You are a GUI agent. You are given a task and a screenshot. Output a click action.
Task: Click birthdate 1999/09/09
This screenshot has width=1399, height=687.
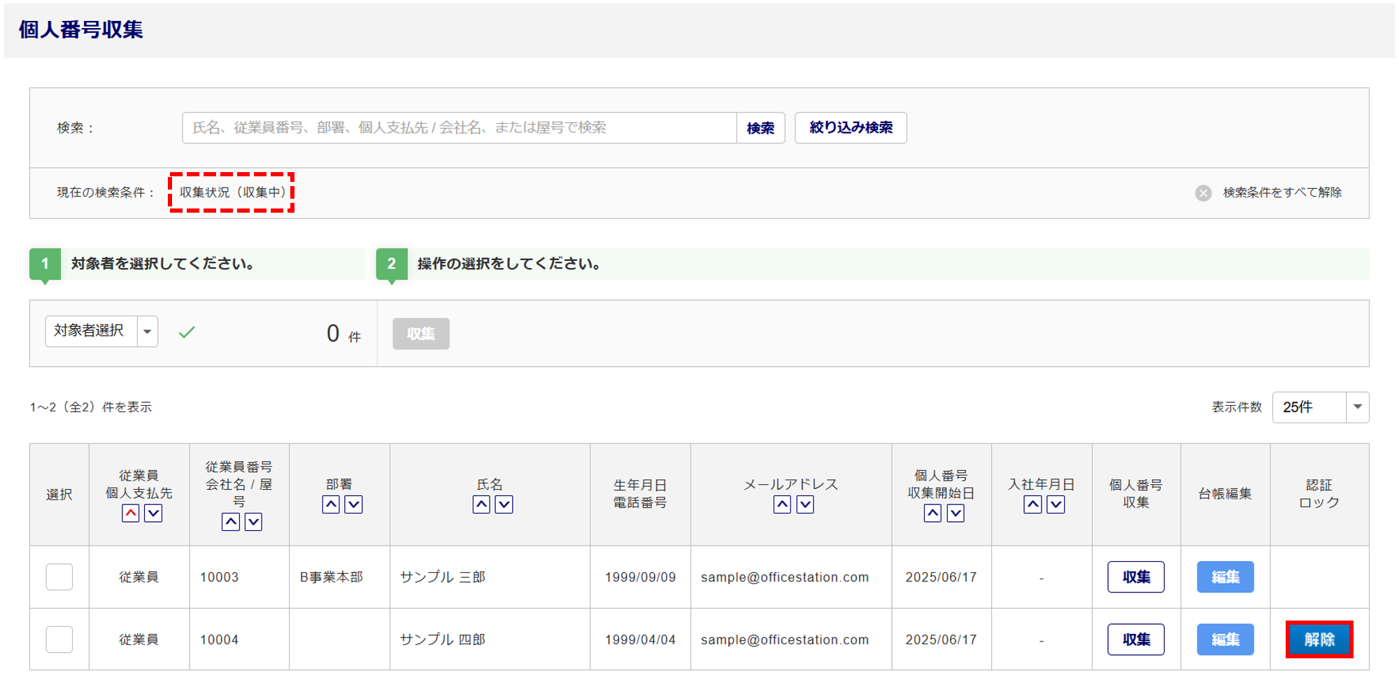(641, 577)
